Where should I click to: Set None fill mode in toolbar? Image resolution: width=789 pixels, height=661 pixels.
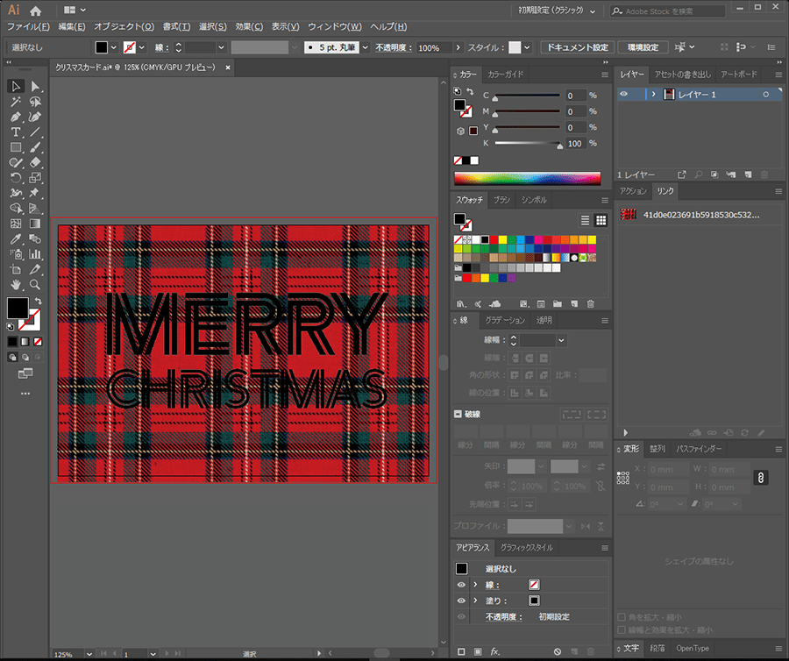pyautogui.click(x=38, y=342)
